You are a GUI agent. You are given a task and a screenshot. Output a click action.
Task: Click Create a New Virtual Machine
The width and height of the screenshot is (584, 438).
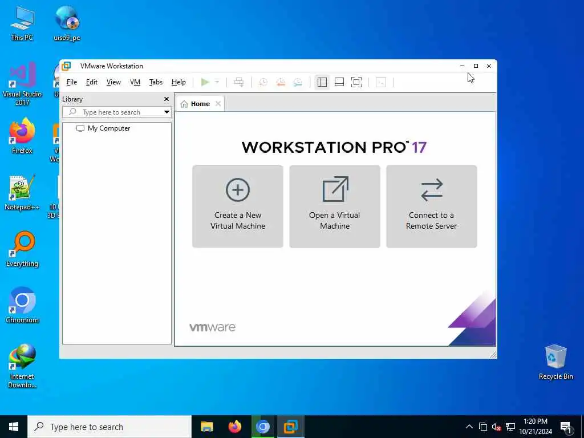click(238, 206)
